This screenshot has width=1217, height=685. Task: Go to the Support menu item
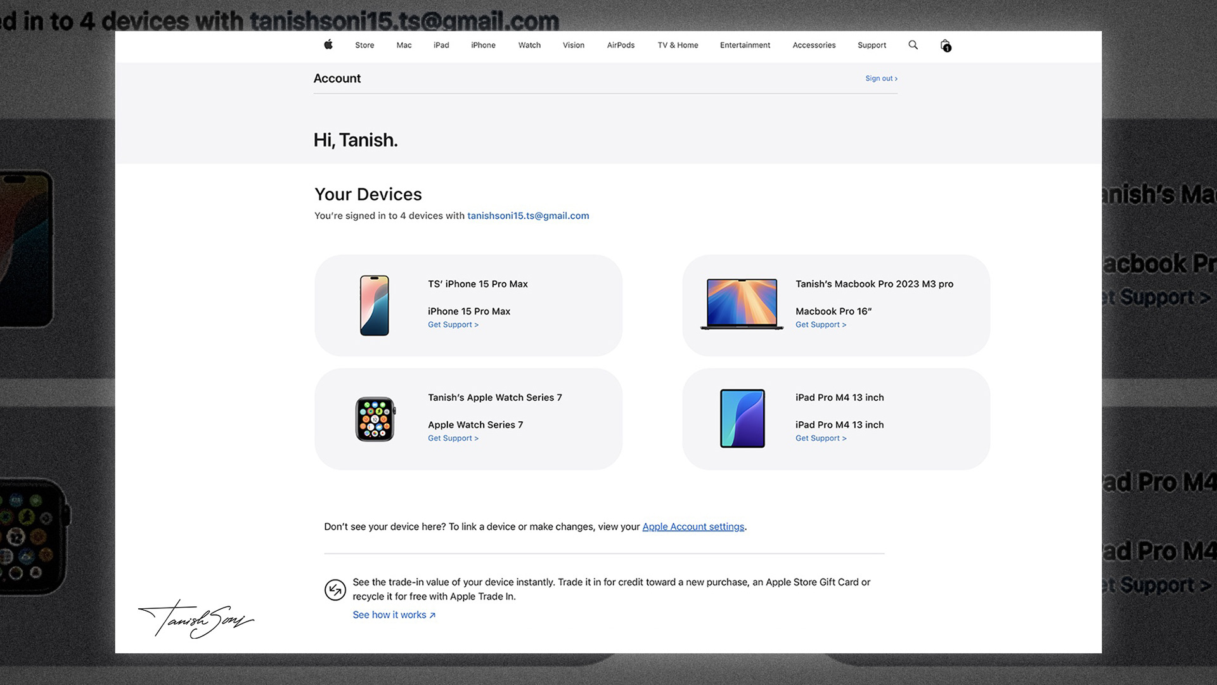(x=872, y=45)
